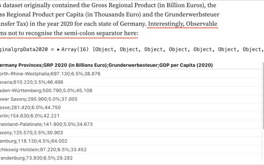Expand the Array(16) disclosure triangle
This screenshot has width=264, height=165.
[x=58, y=49]
